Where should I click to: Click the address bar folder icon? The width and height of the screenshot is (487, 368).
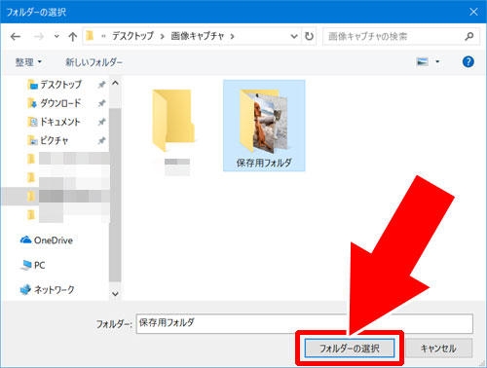tap(90, 36)
